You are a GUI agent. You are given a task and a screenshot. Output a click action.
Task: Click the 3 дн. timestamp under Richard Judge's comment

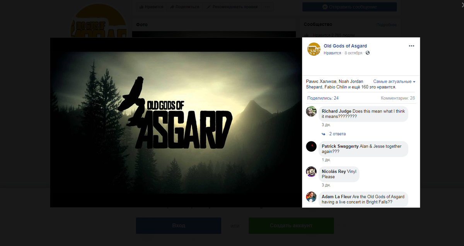[326, 125]
